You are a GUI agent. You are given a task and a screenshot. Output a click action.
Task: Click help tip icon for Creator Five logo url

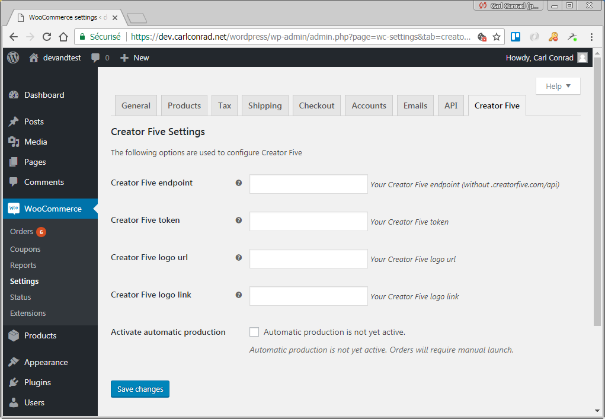point(239,258)
